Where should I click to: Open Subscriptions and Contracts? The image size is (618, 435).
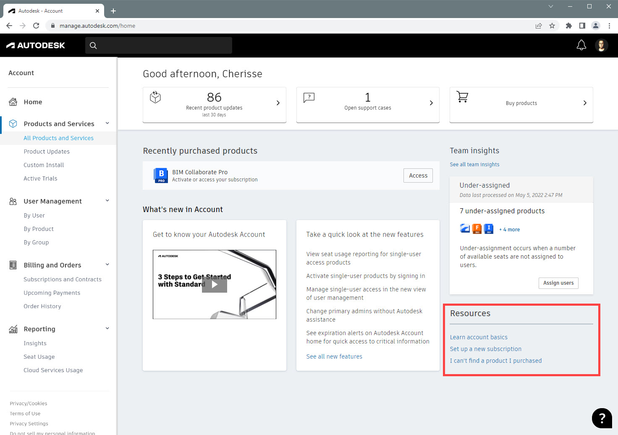coord(63,279)
